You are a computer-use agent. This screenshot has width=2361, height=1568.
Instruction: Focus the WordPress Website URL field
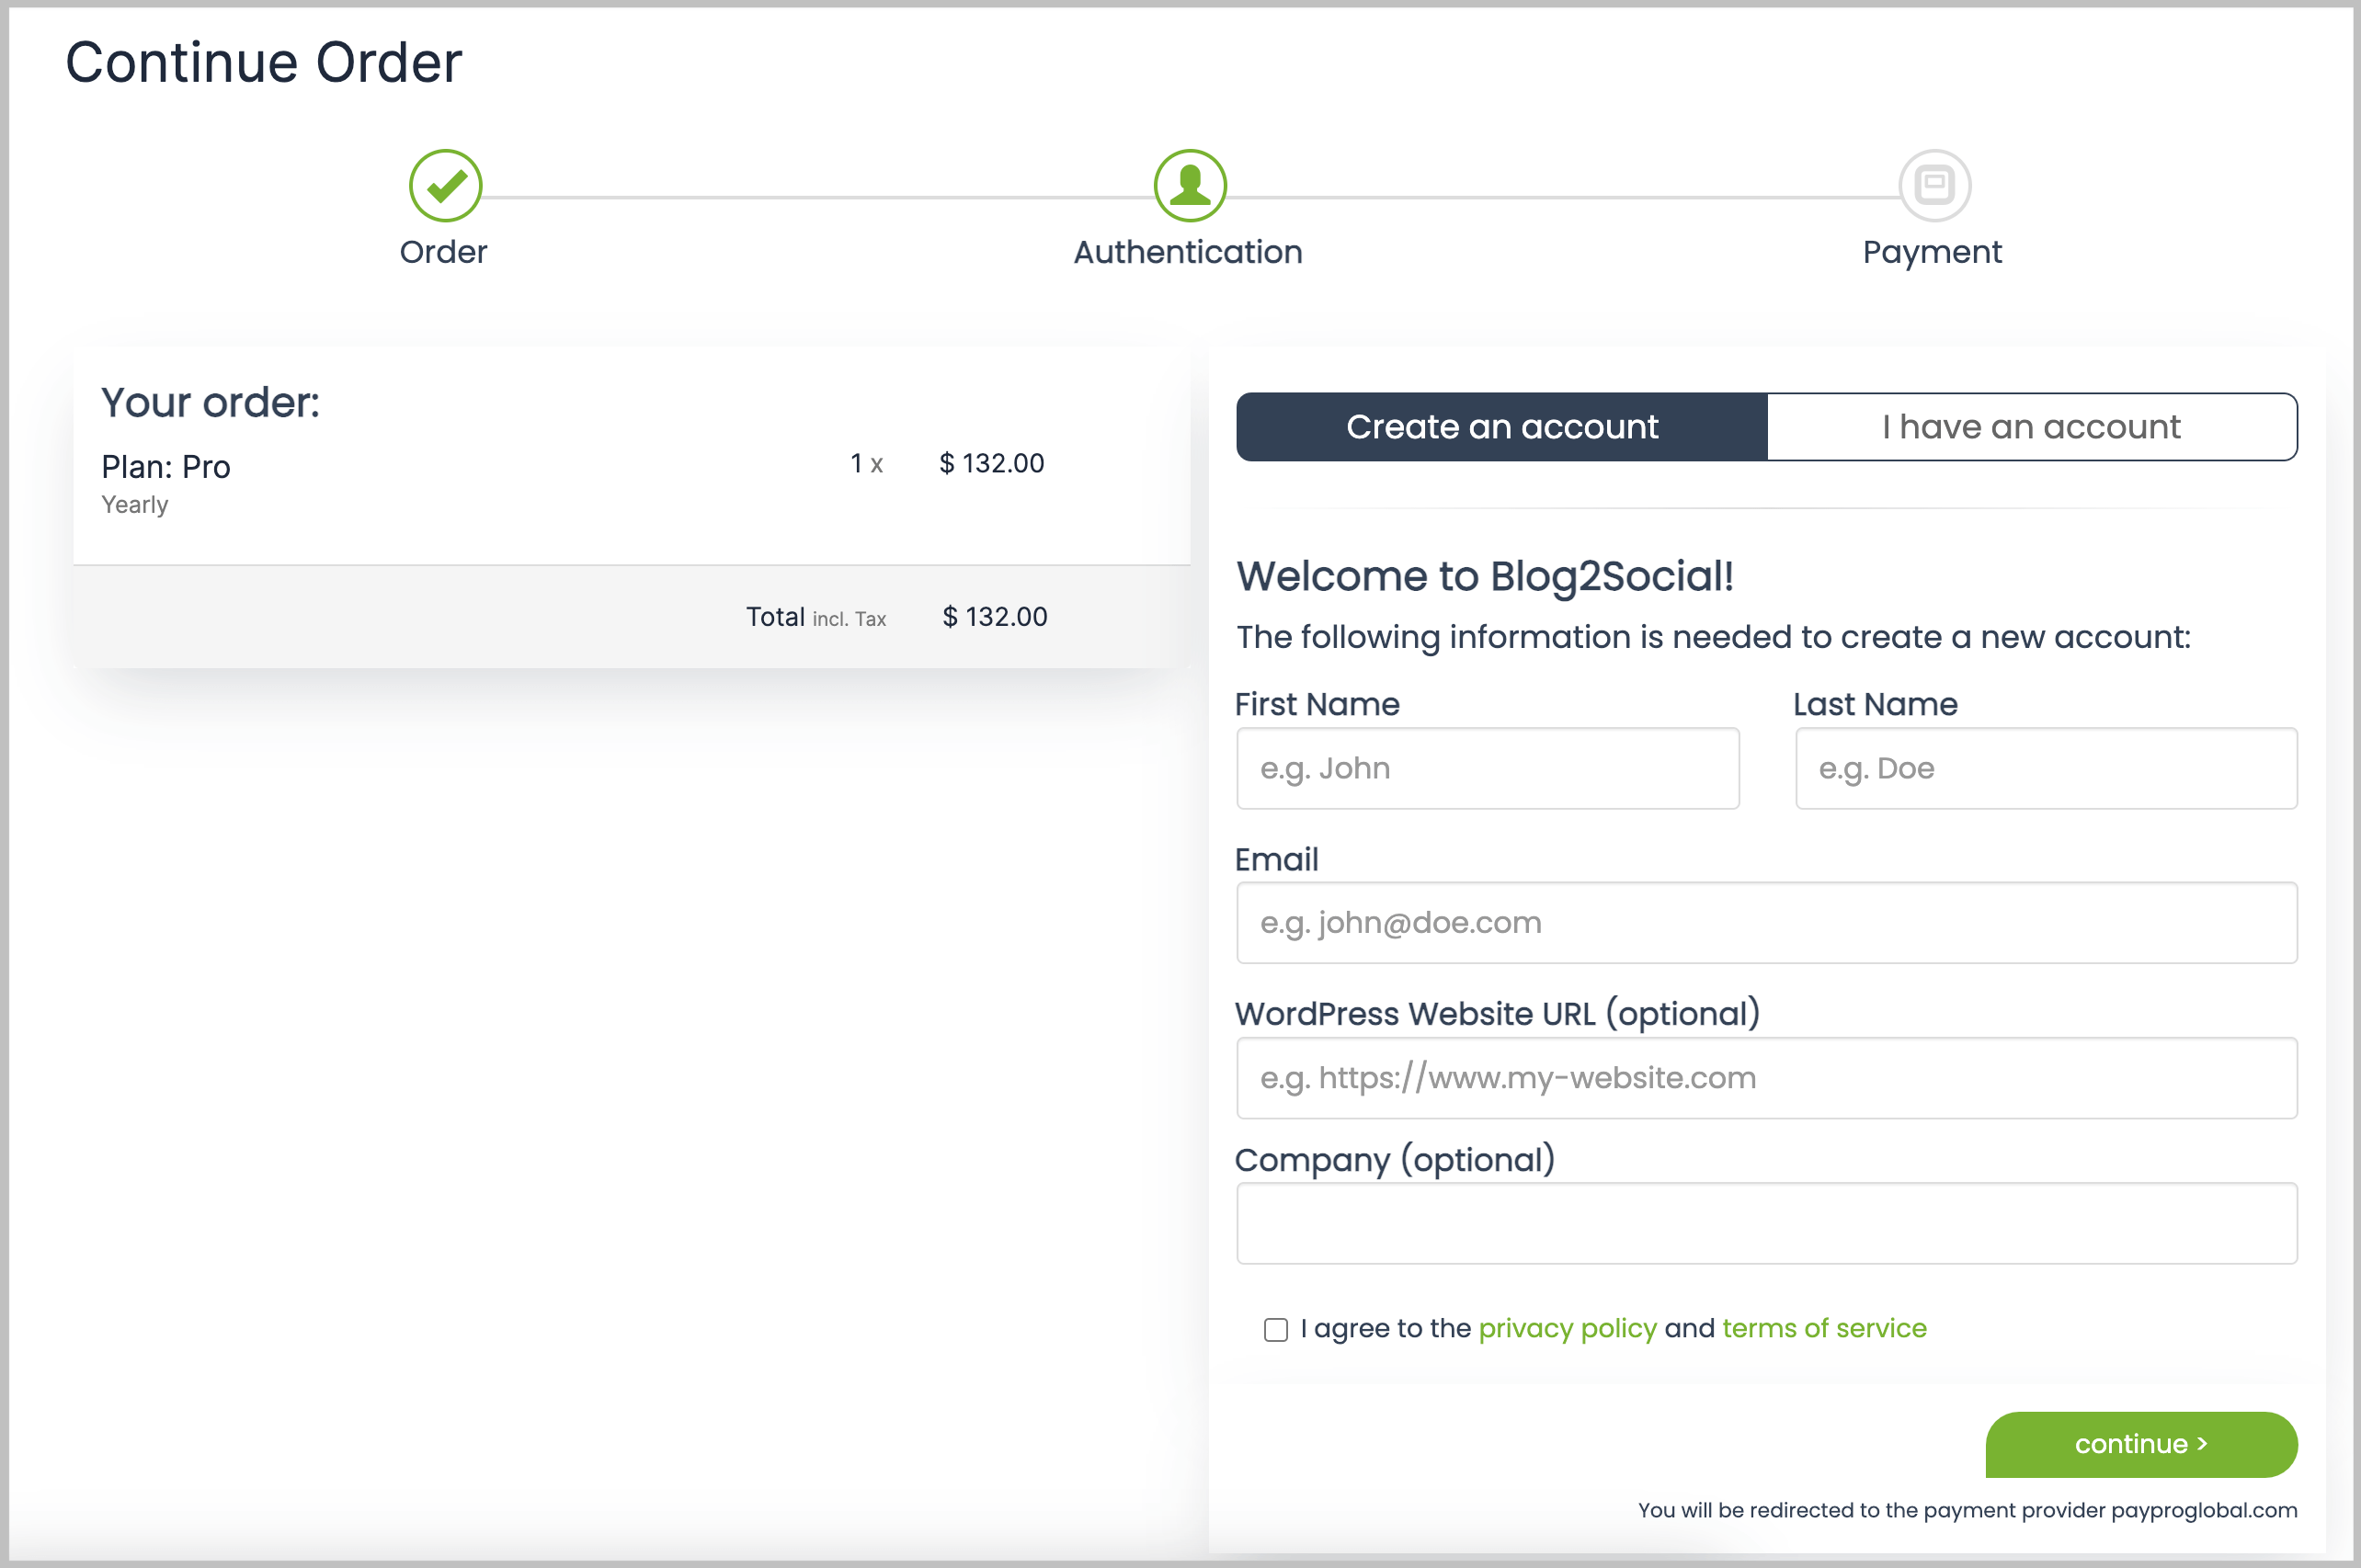(1766, 1077)
